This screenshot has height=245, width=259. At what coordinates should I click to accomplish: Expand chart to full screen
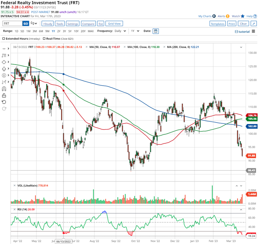[x=254, y=24]
